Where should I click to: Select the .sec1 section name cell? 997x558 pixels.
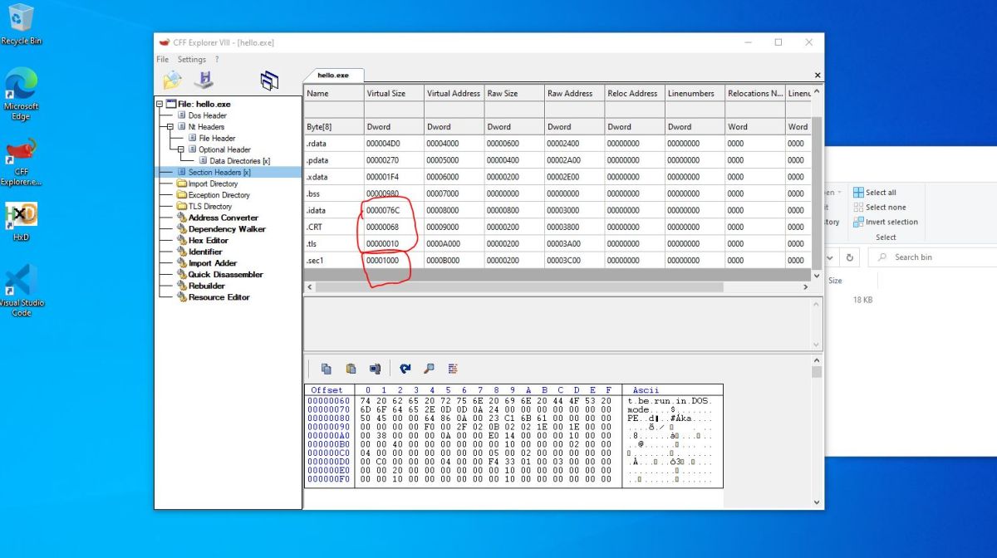point(334,260)
